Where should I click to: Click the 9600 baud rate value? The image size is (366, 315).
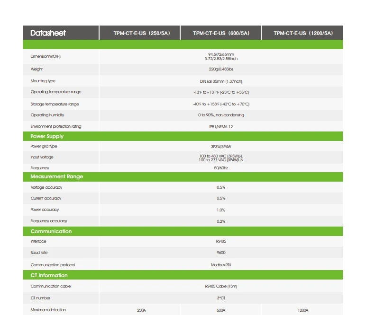pos(221,253)
